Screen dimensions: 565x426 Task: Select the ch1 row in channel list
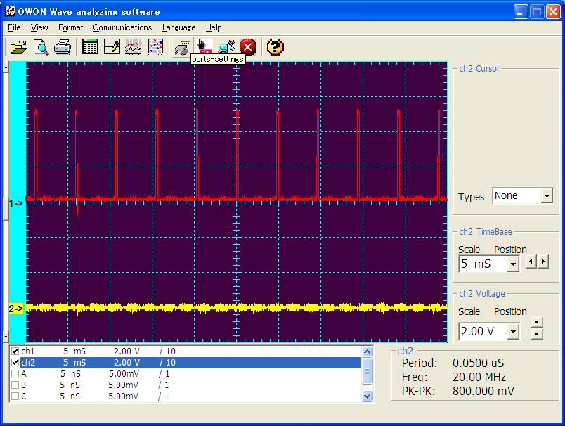(x=186, y=351)
